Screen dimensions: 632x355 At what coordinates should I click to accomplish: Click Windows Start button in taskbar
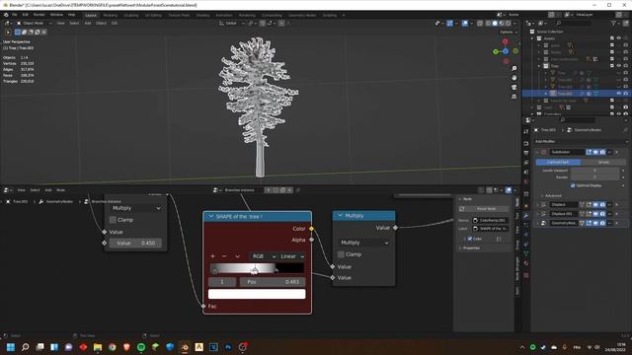[11, 347]
